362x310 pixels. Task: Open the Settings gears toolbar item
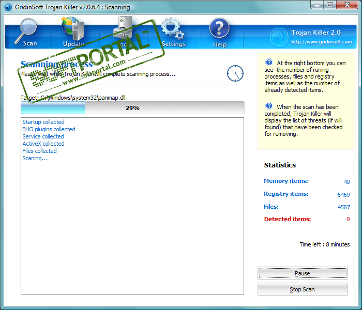point(174,33)
